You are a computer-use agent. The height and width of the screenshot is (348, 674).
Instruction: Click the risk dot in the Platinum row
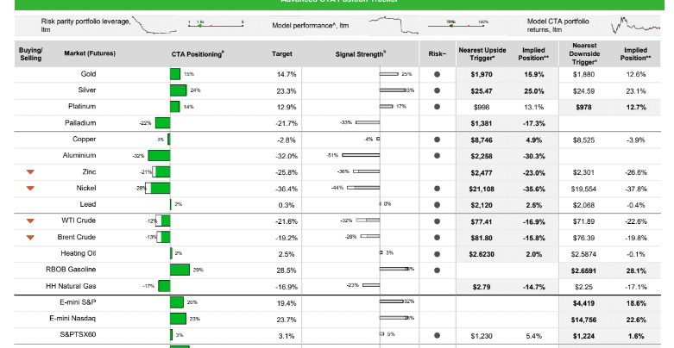point(438,107)
